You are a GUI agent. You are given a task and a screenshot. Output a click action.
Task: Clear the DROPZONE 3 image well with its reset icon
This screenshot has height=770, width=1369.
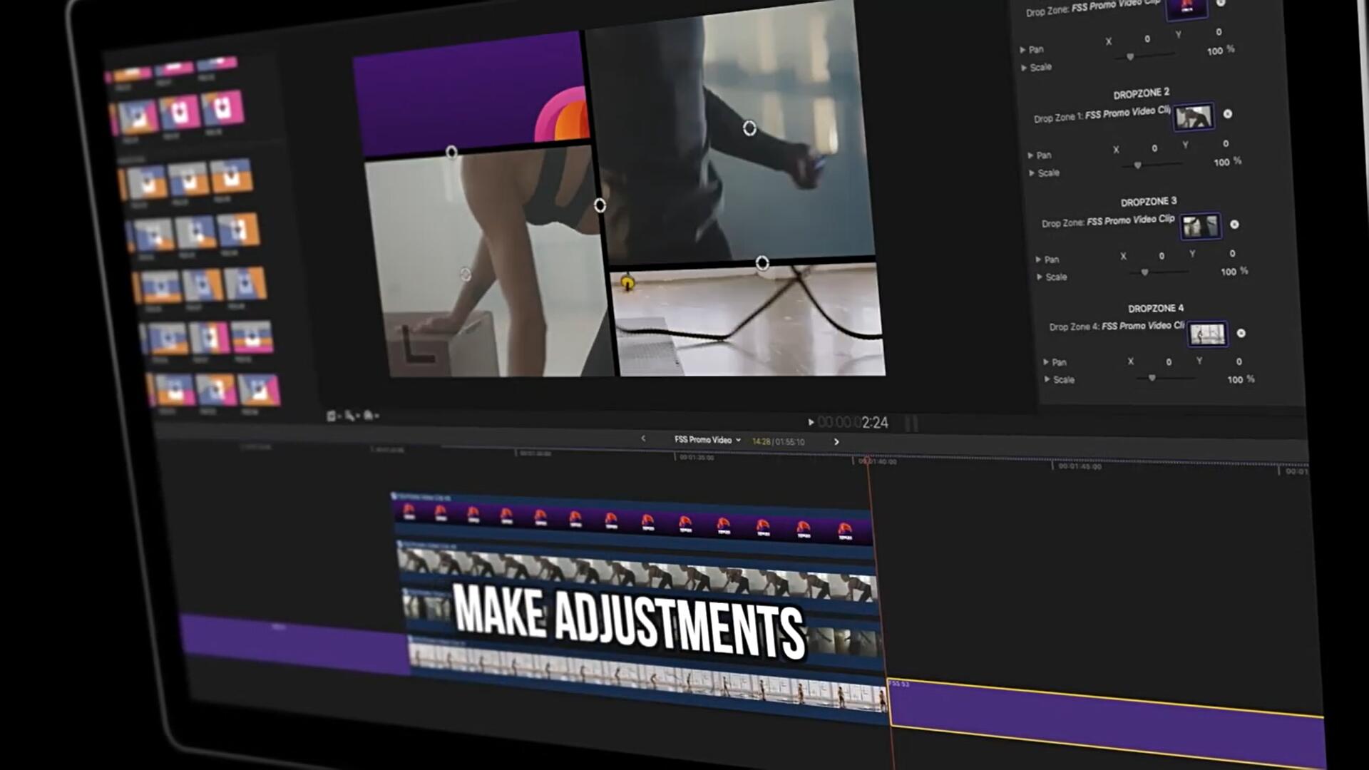pyautogui.click(x=1234, y=225)
